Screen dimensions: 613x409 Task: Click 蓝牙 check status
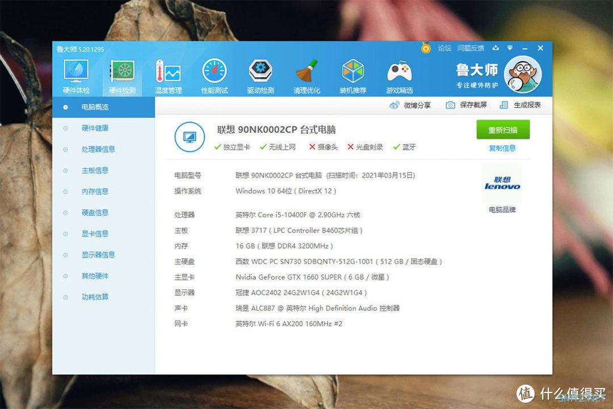(405, 147)
